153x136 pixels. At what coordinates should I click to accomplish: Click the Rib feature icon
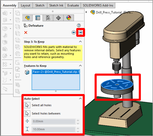pyautogui.click(x=5, y=35)
